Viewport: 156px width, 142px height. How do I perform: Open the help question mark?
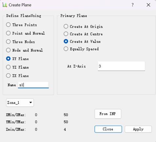click(132, 5)
